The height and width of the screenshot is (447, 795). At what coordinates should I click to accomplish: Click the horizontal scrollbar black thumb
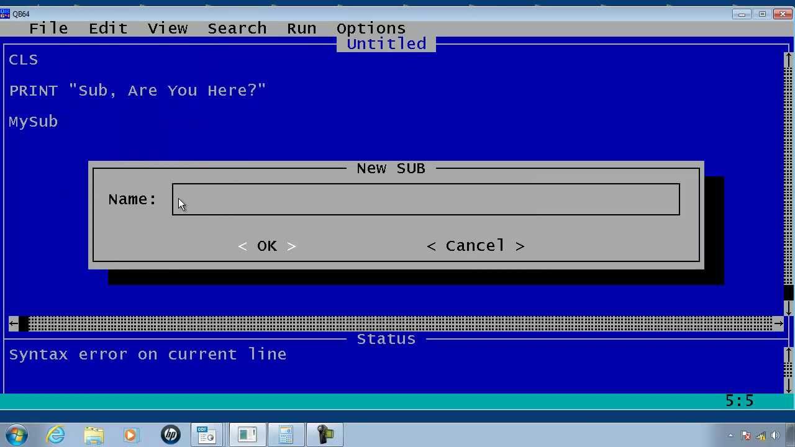(24, 323)
